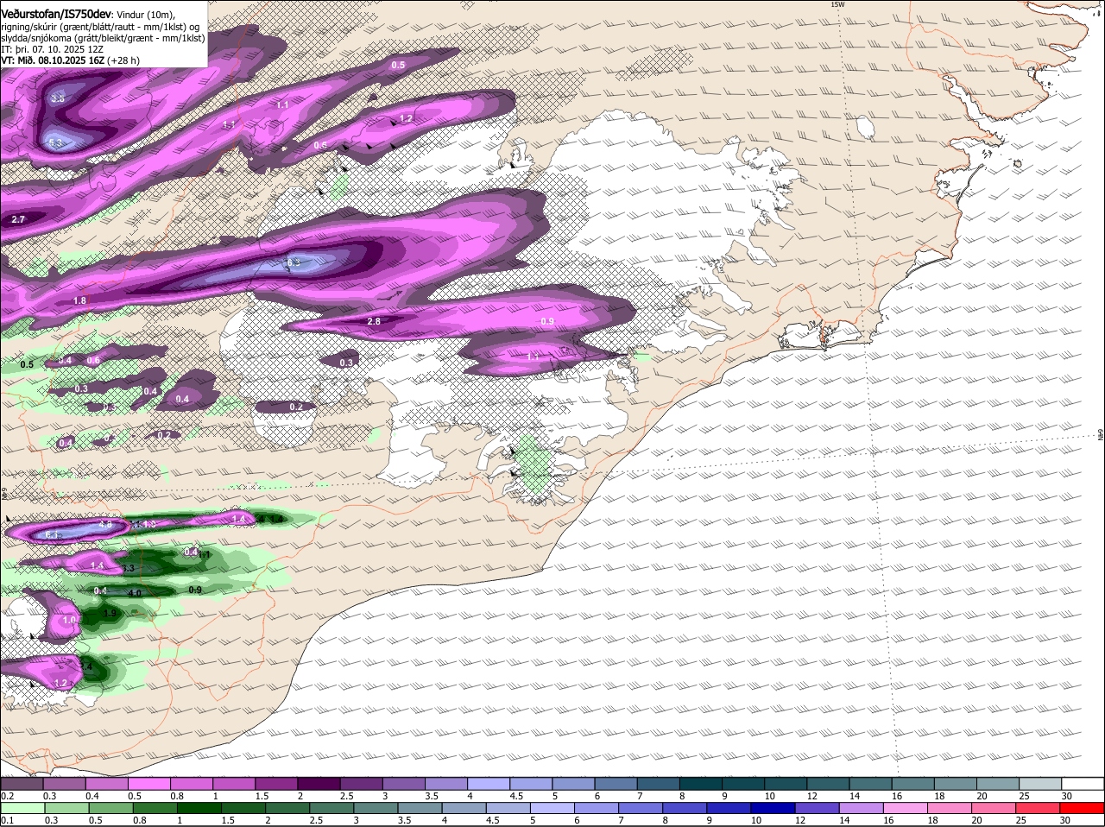Click the 2.4 value near the bottom left
The width and height of the screenshot is (1105, 827).
pos(85,666)
